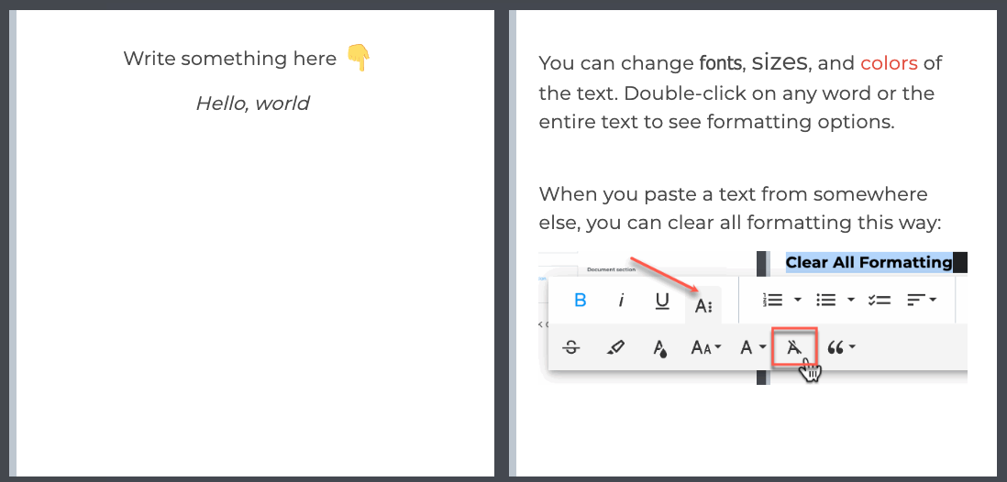Apply strikethrough from the toolbar

click(571, 348)
